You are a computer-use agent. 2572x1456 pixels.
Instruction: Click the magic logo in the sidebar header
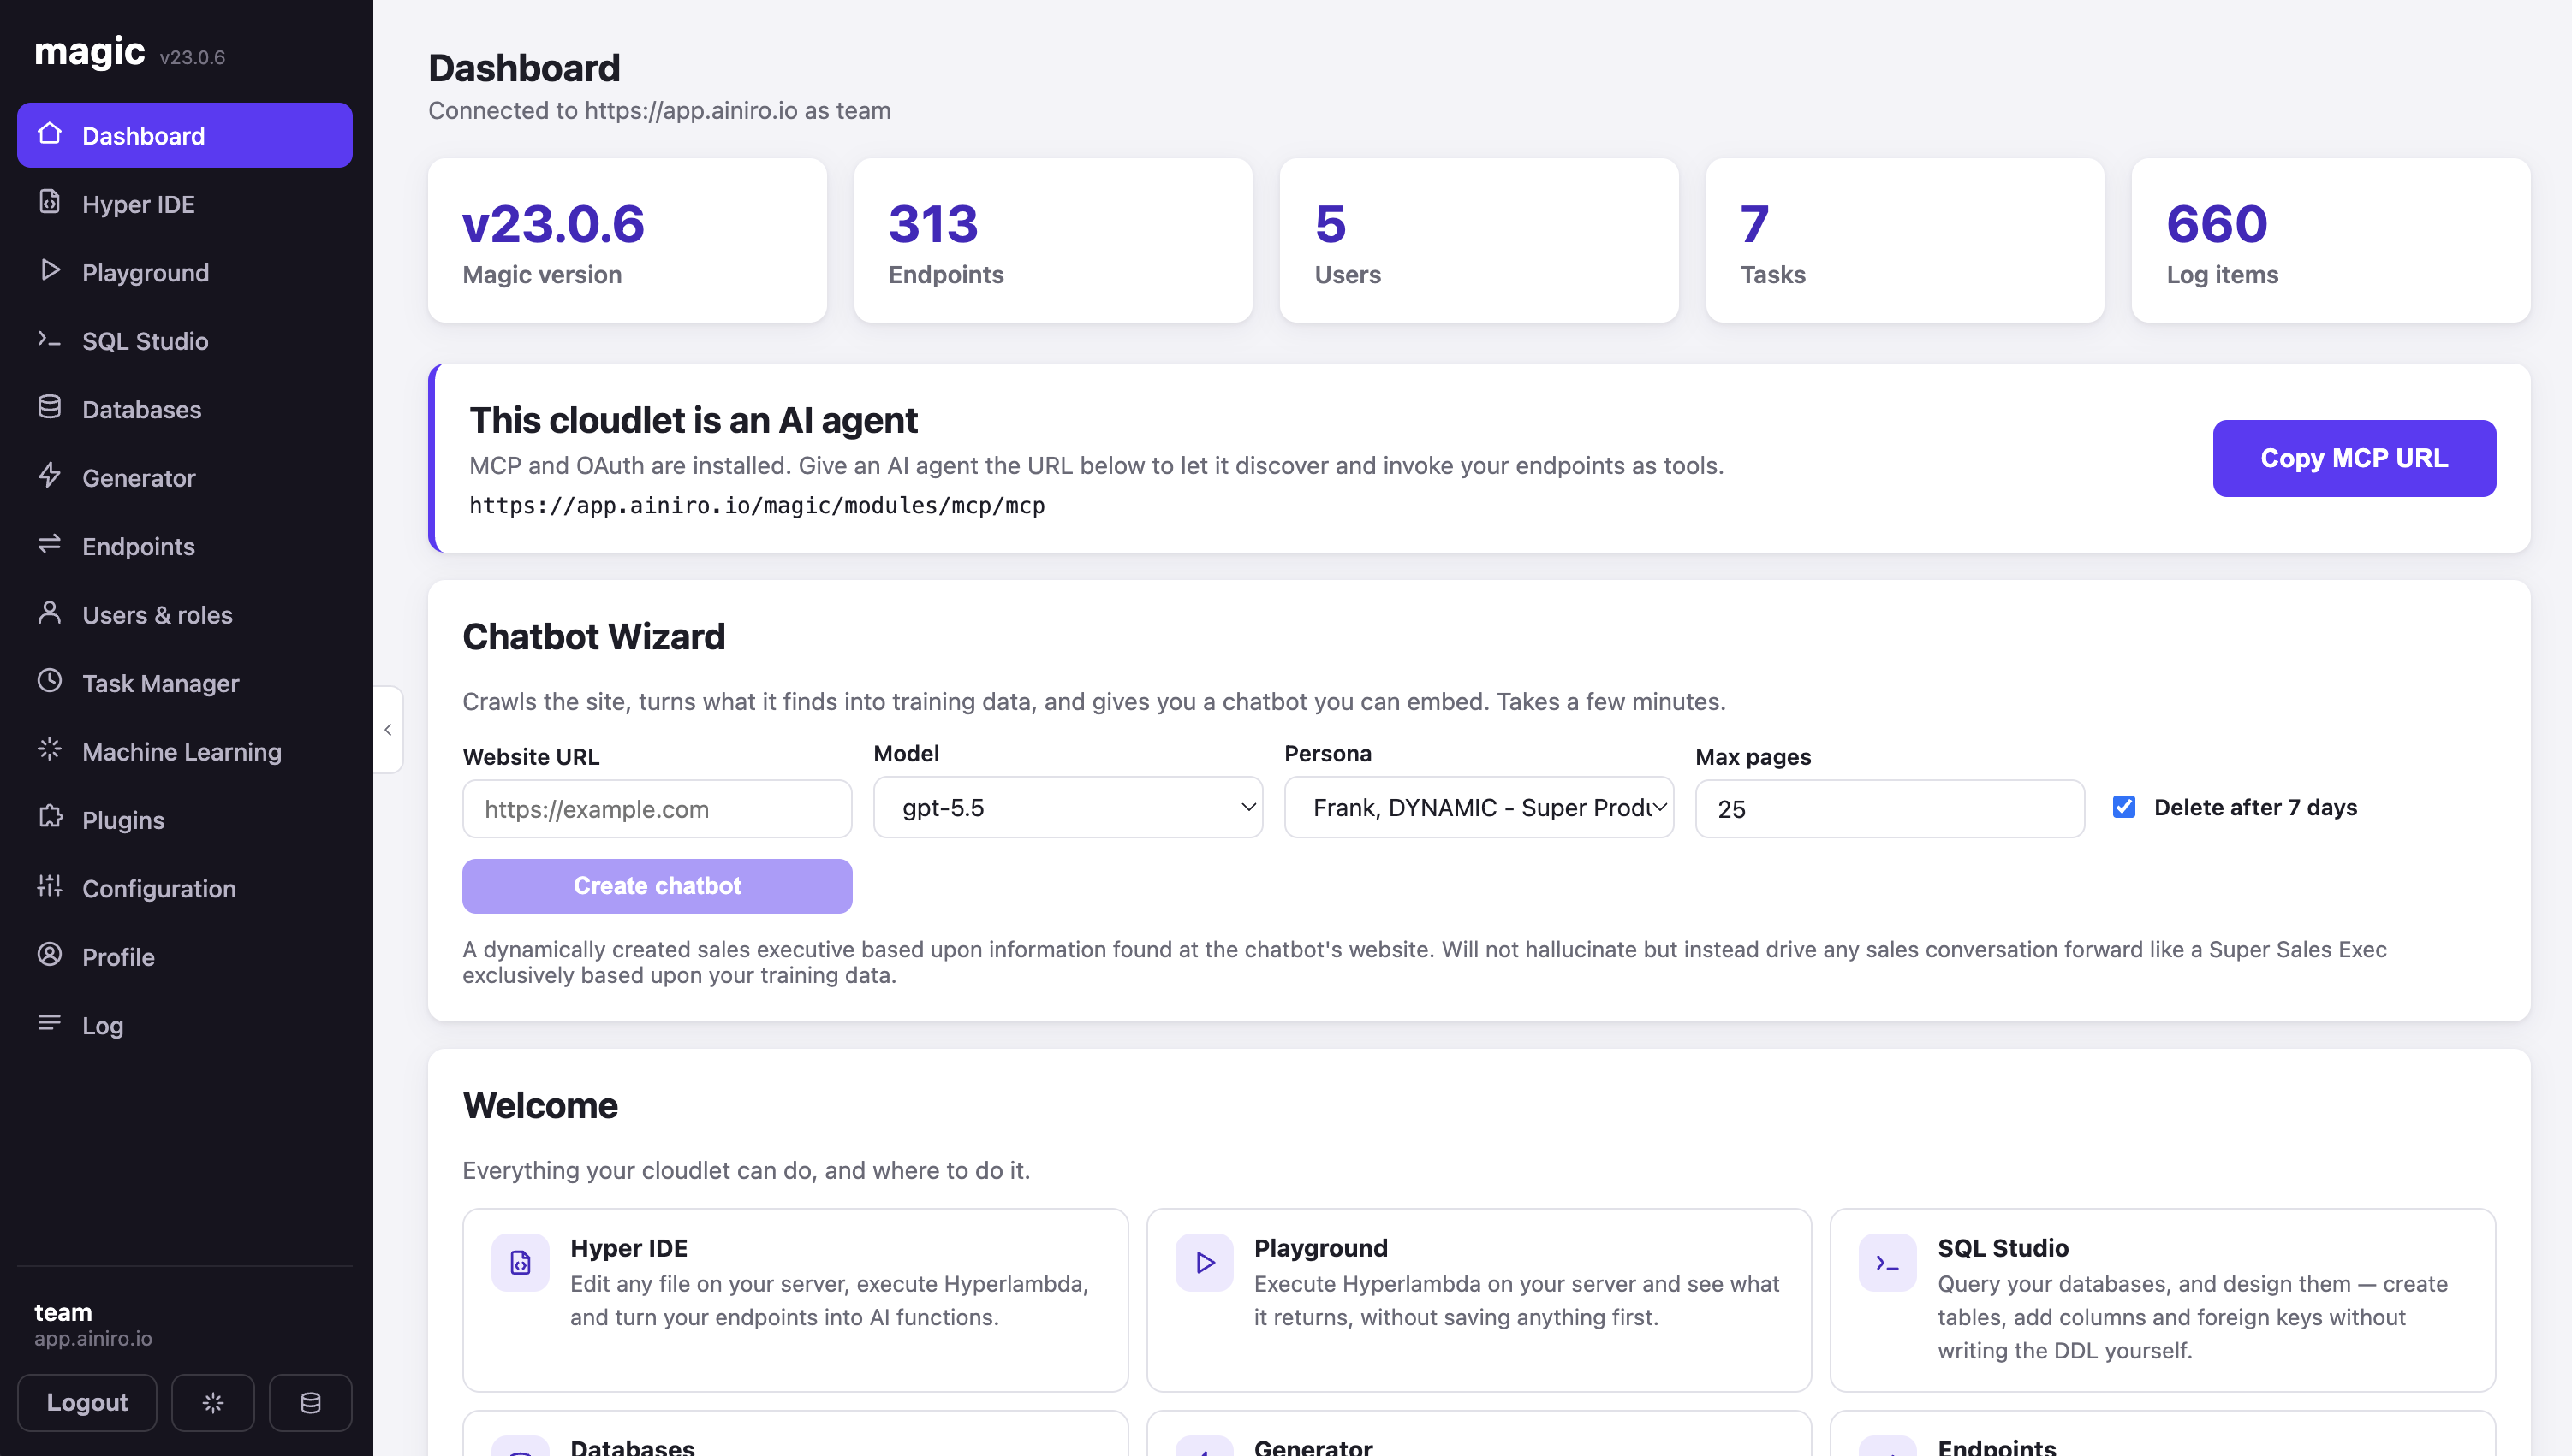point(90,51)
